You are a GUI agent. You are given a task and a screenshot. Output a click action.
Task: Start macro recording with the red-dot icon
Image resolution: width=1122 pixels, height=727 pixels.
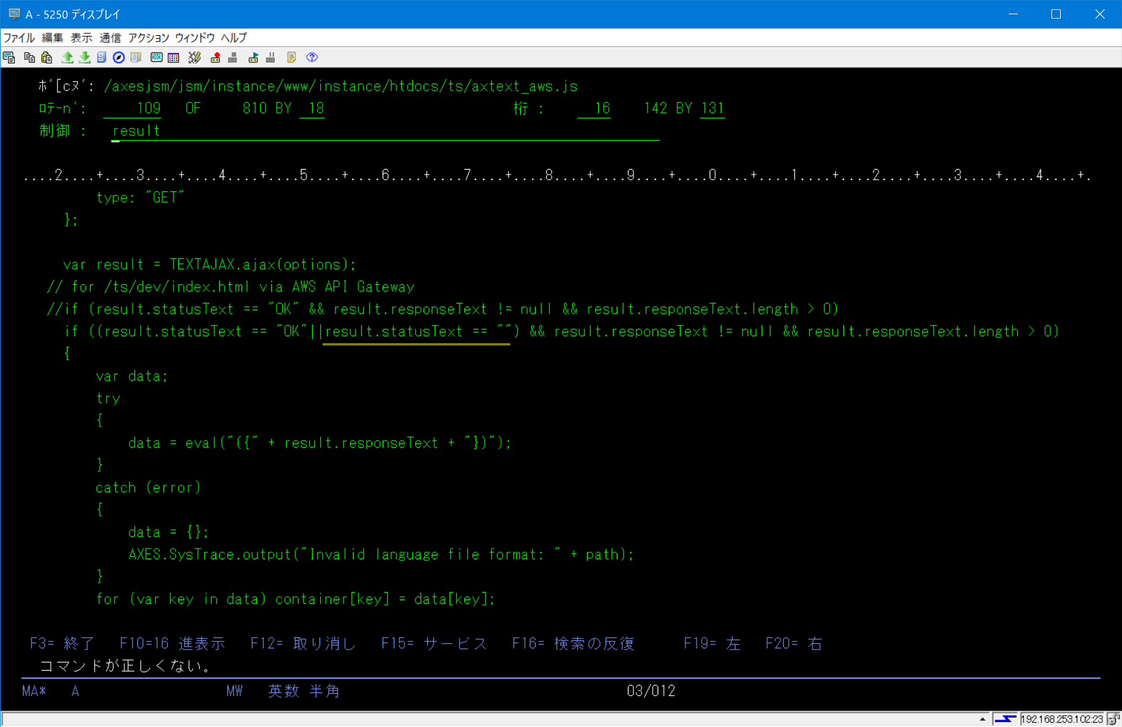click(215, 58)
